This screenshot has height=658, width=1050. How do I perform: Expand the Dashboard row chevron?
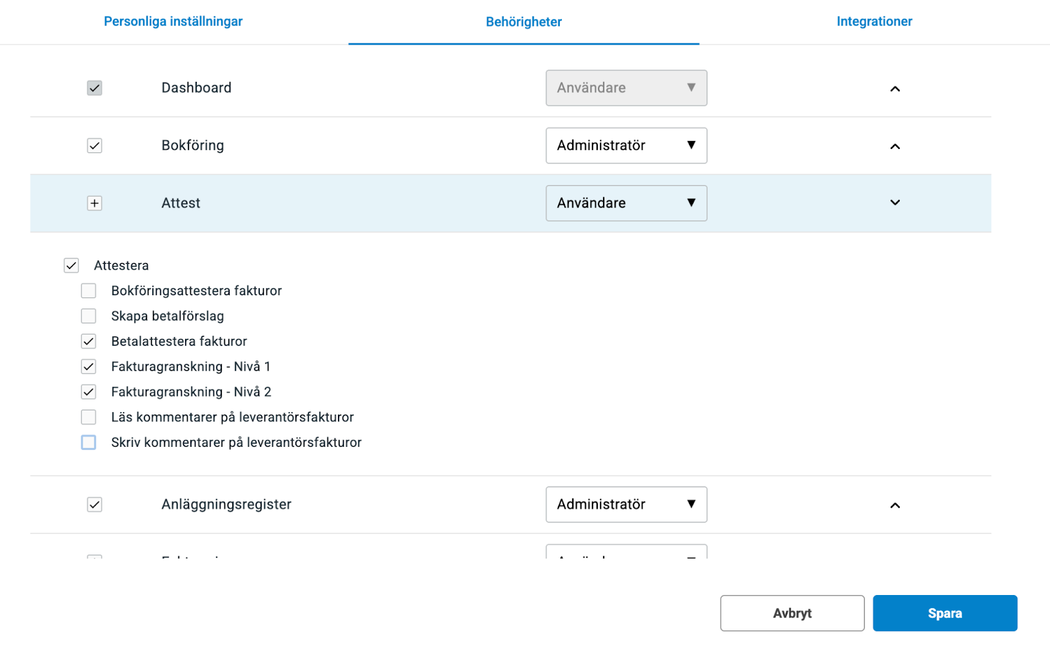(894, 89)
